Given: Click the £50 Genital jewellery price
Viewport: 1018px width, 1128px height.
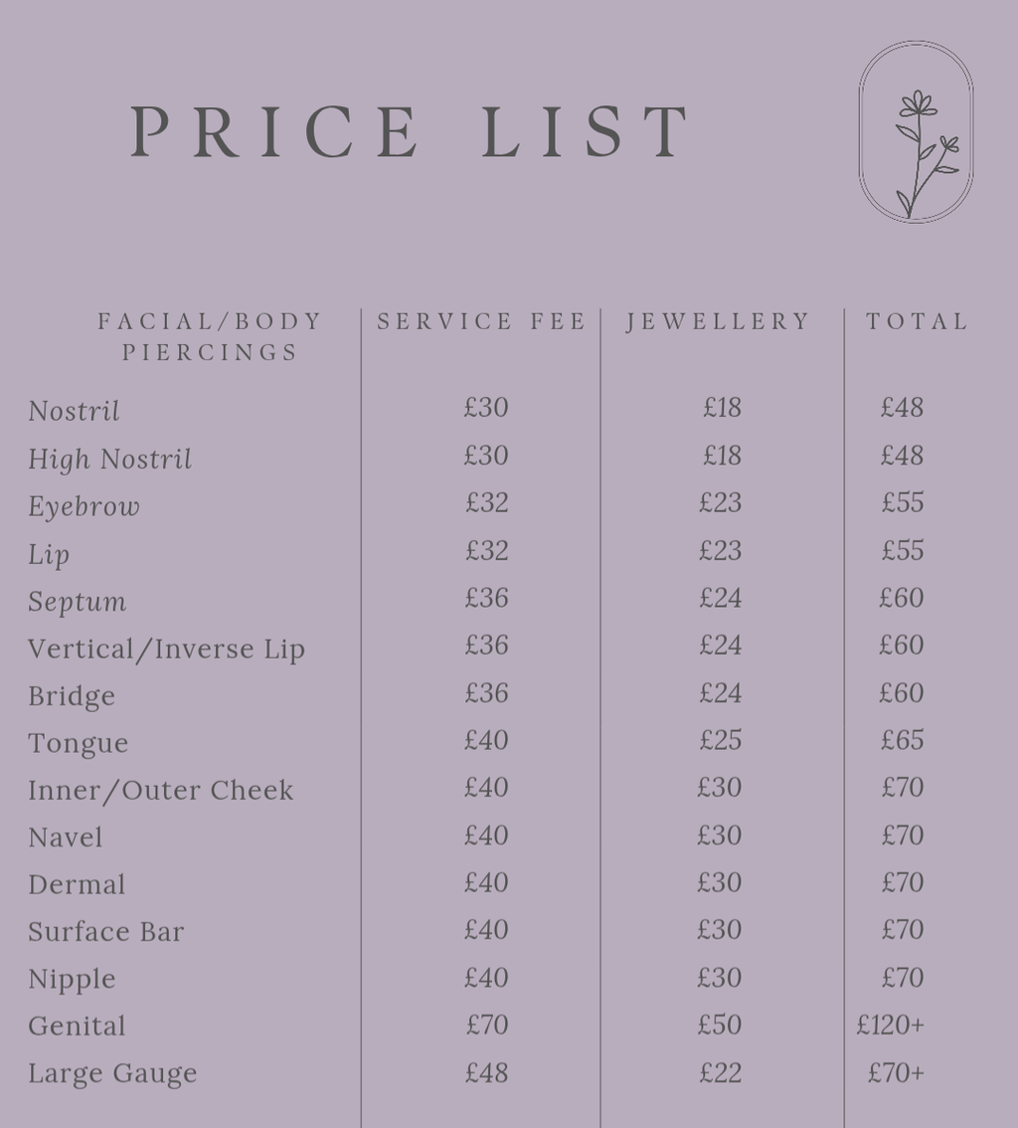Looking at the screenshot, I should [720, 1025].
